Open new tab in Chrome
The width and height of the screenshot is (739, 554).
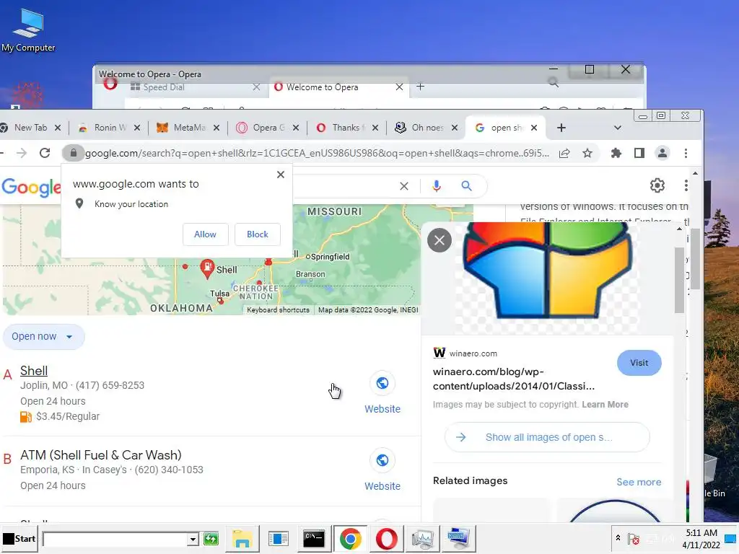coord(561,128)
